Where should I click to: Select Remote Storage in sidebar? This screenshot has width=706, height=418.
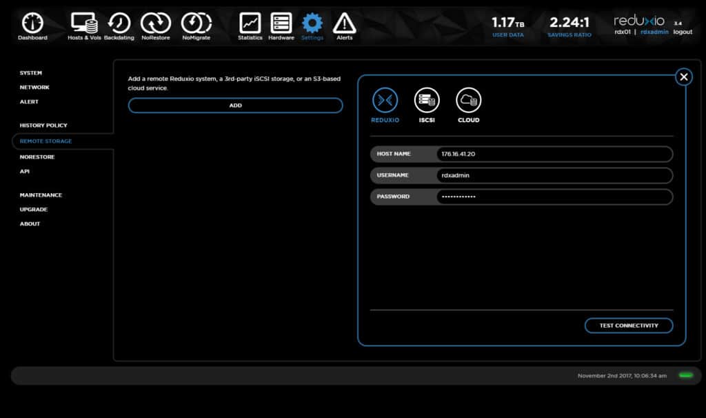click(46, 141)
